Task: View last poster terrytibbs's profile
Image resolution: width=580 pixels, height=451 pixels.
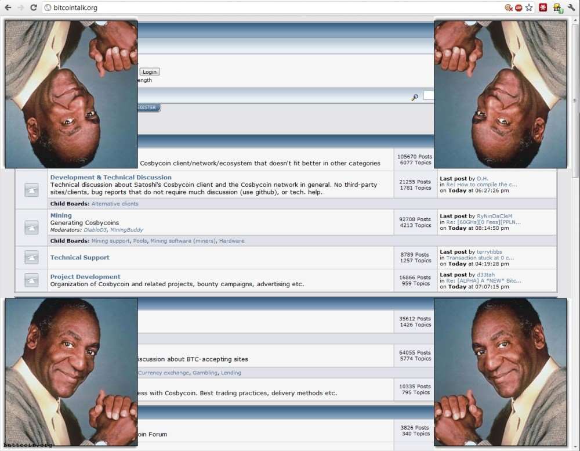Action: click(490, 252)
